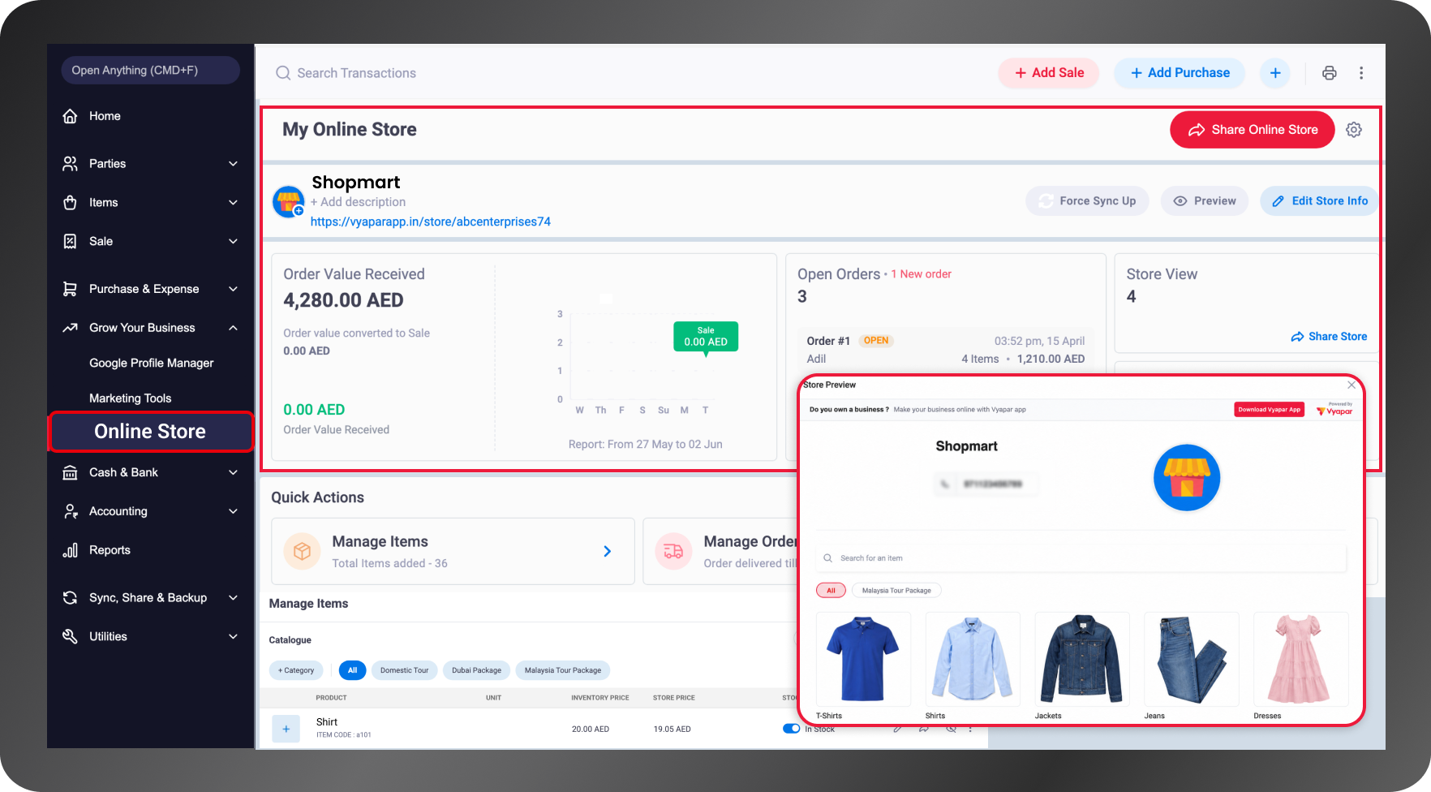Image resolution: width=1431 pixels, height=792 pixels.
Task: Click the Items bag icon
Action: [71, 203]
